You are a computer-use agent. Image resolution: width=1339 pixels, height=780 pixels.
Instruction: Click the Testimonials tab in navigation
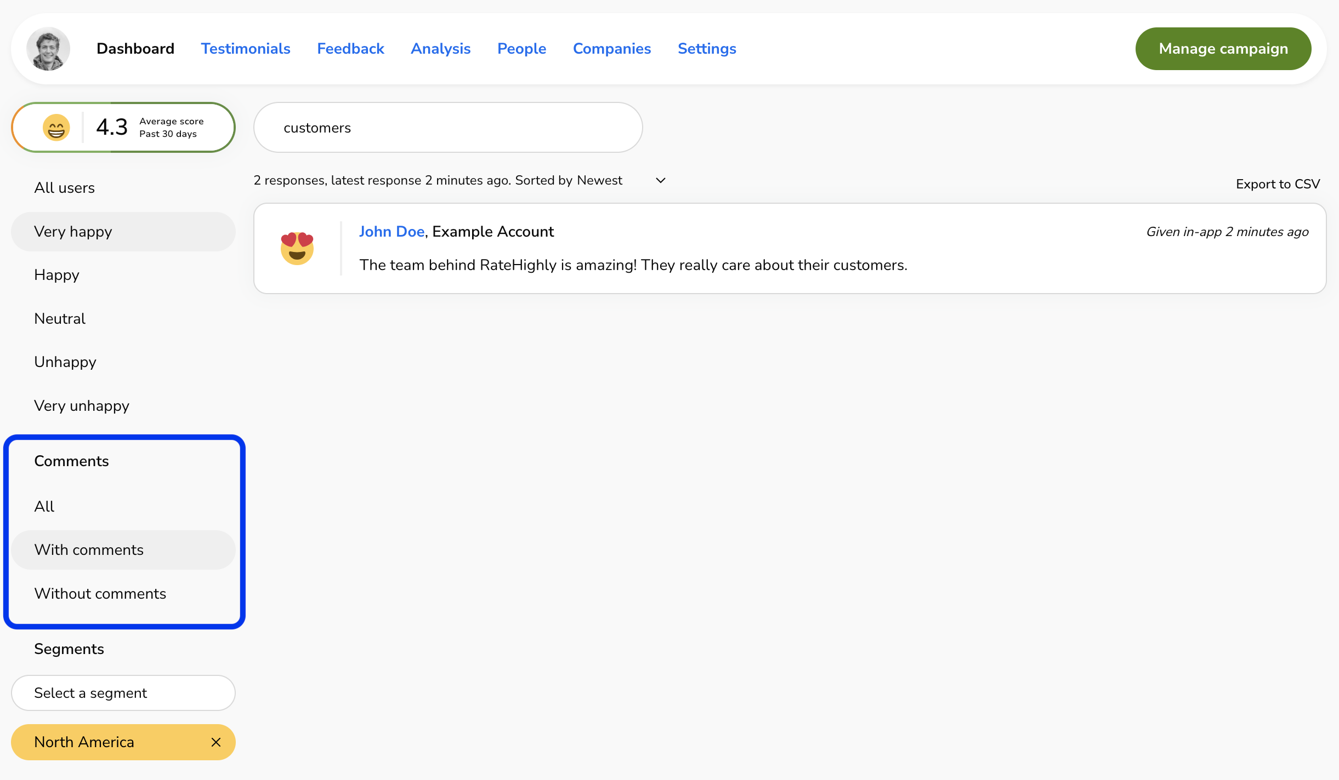pos(245,48)
